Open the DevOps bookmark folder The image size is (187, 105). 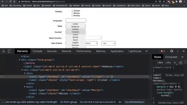coord(96,6)
